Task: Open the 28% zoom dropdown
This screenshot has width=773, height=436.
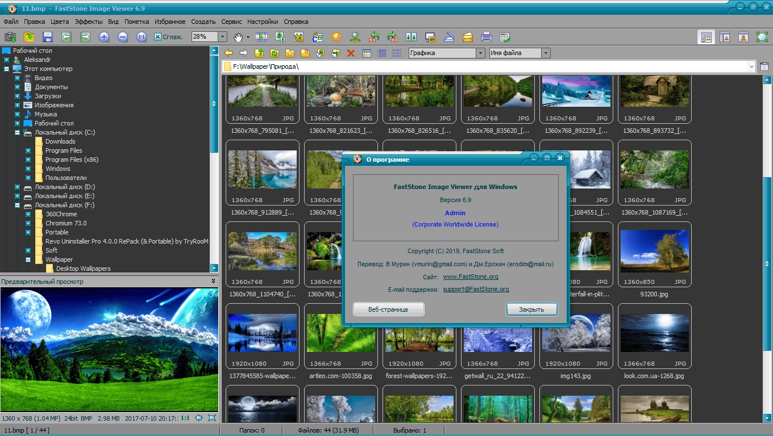Action: click(223, 37)
